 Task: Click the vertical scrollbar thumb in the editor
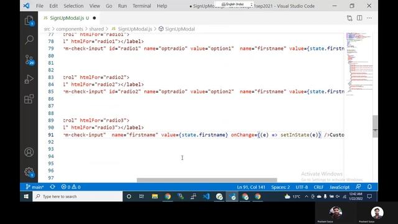[375, 126]
